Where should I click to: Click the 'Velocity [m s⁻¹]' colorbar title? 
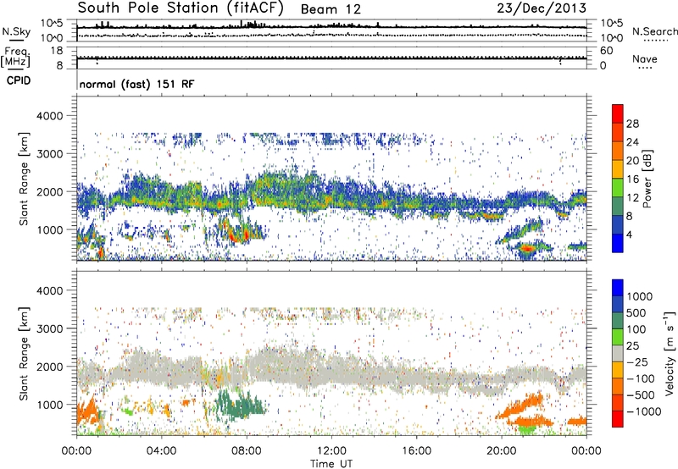coord(670,353)
